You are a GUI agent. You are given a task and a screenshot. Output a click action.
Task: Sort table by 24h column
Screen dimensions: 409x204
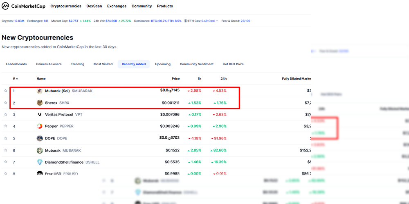point(224,79)
